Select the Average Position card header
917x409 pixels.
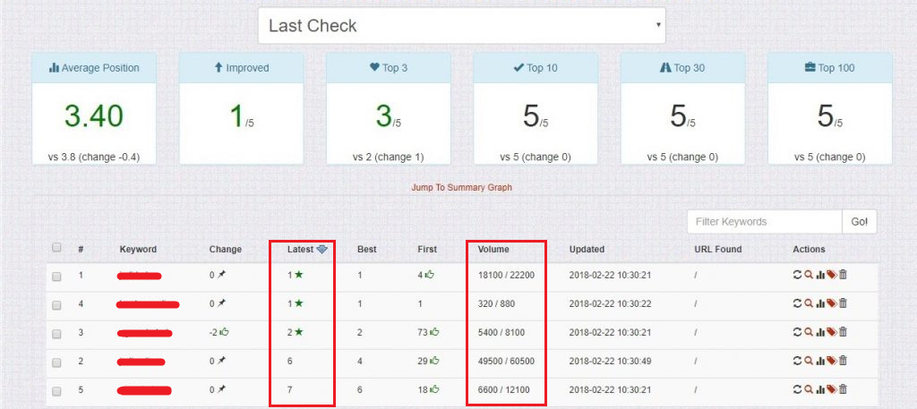click(94, 68)
